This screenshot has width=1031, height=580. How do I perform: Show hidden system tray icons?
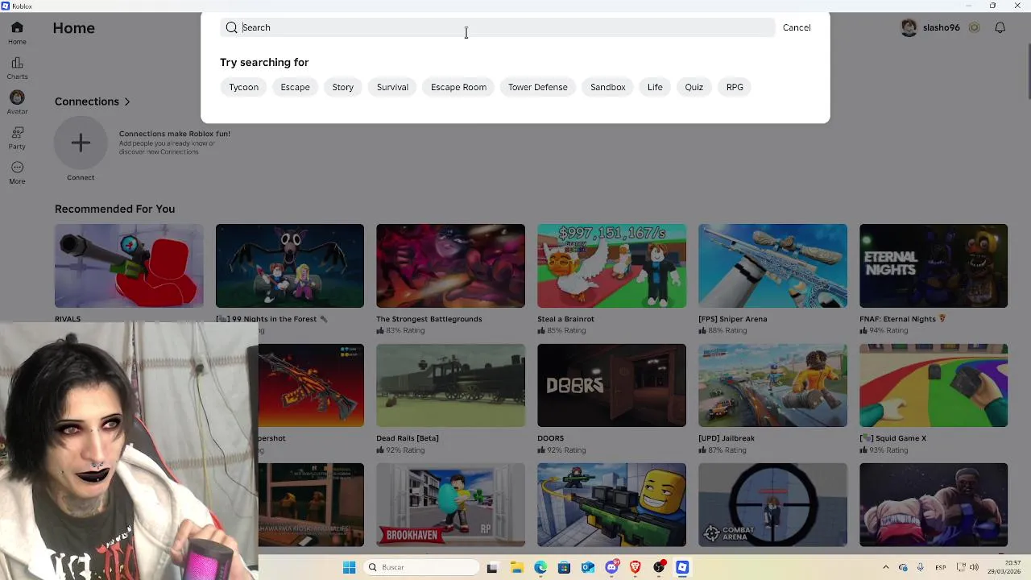[x=886, y=567]
